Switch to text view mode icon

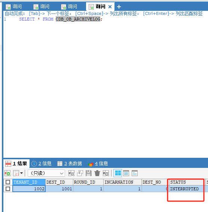135,173
